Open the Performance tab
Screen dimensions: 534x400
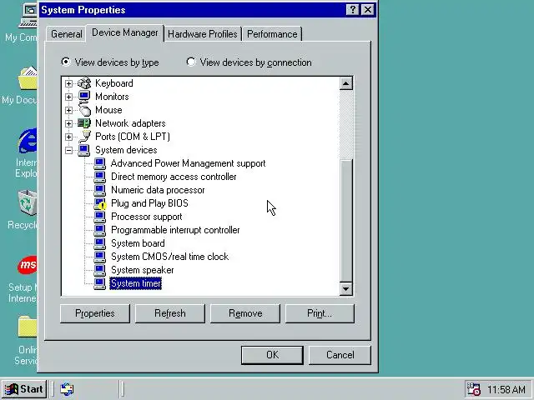272,34
